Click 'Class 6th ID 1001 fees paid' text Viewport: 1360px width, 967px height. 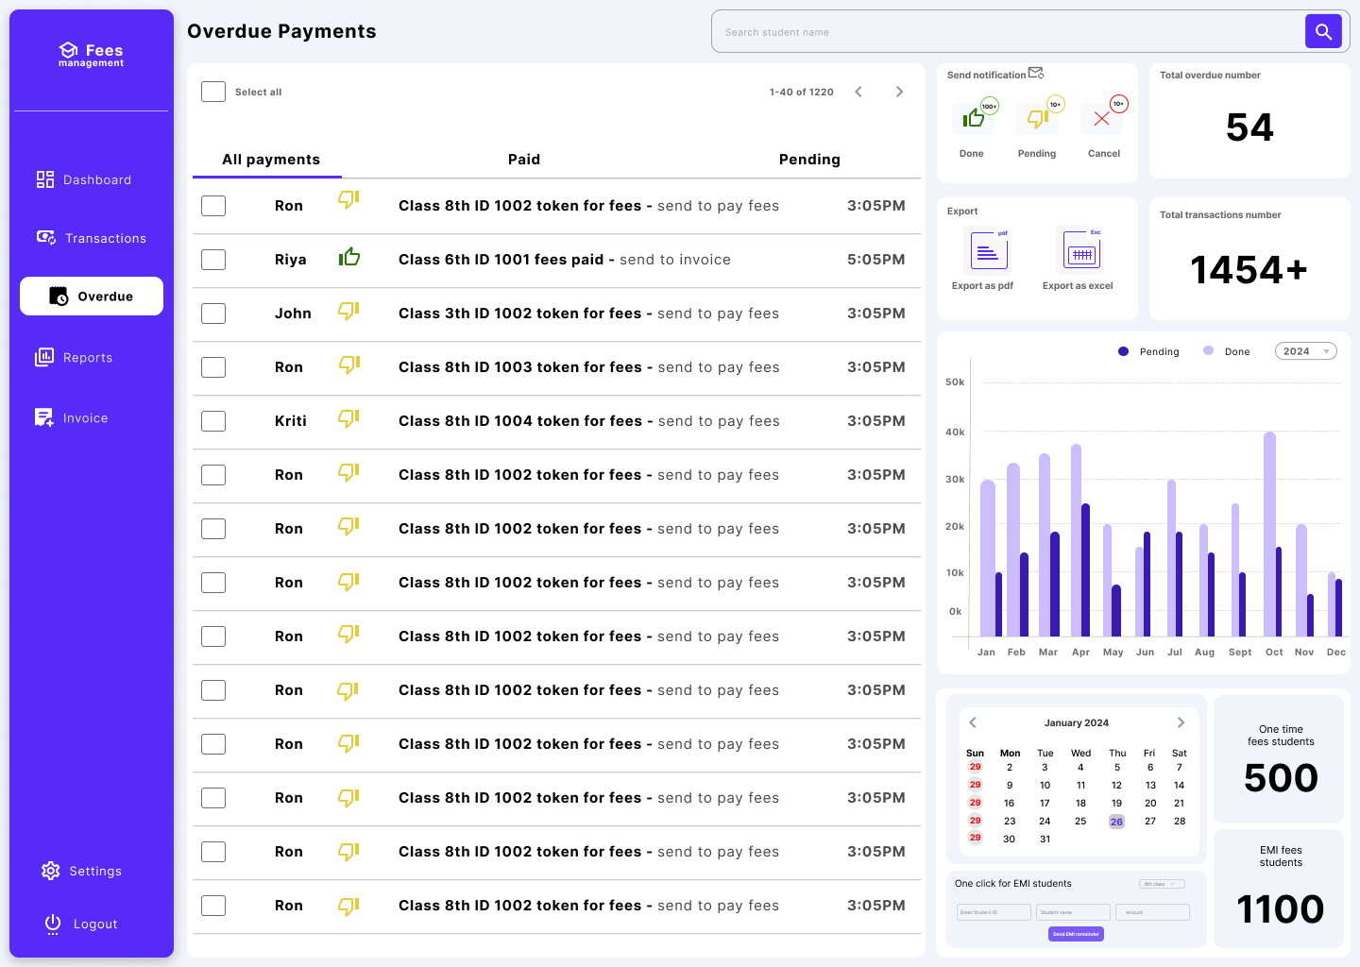501,260
